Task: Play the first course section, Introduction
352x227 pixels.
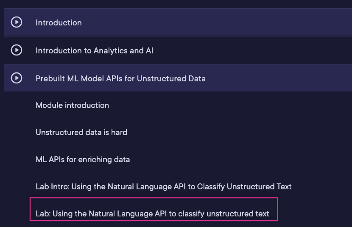Action: coord(17,22)
